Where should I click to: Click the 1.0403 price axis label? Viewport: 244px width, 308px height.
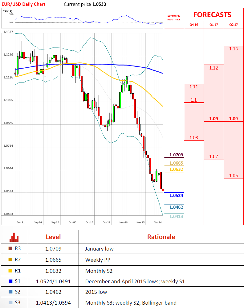tap(8, 214)
